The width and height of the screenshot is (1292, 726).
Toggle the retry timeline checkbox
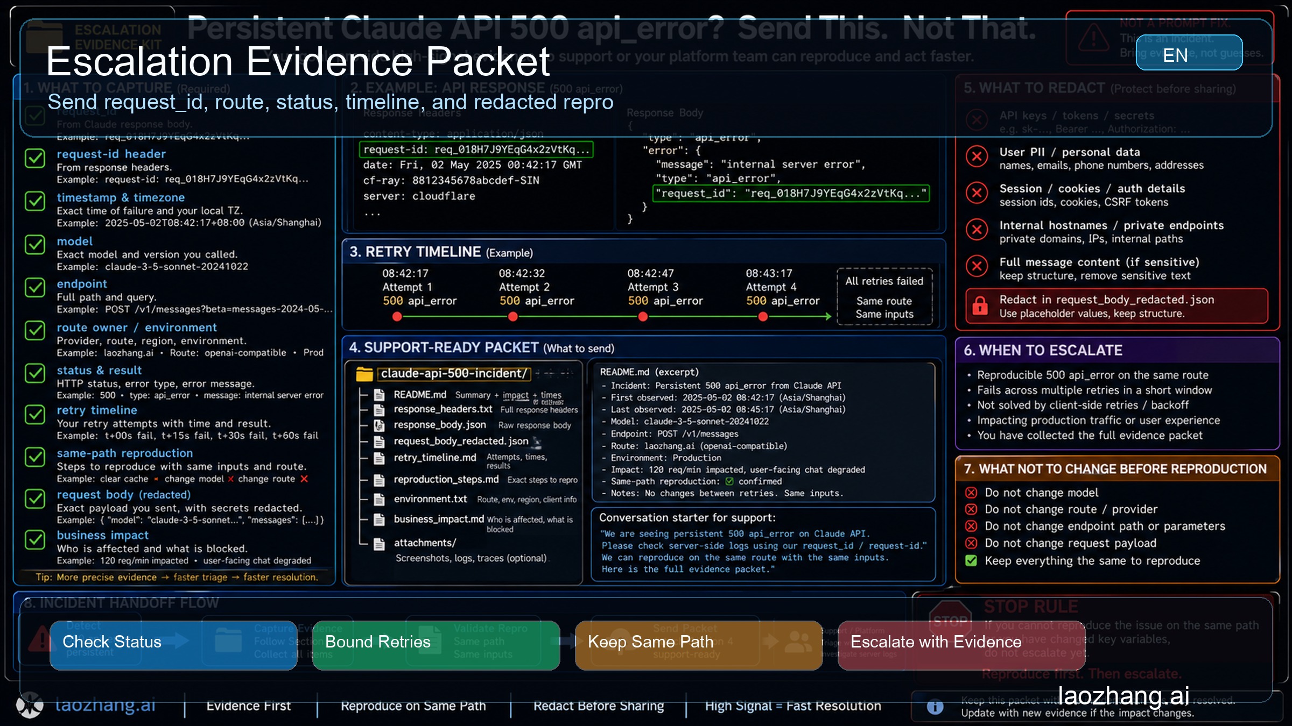click(x=35, y=415)
